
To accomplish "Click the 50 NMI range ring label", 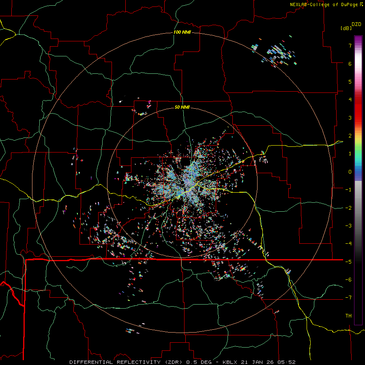I will coord(182,107).
